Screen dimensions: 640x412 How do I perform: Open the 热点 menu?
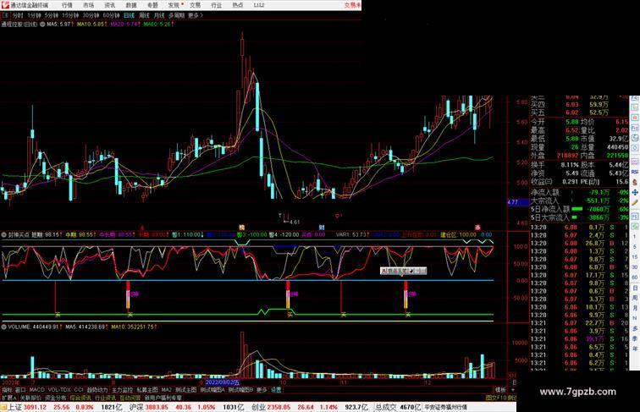(x=238, y=5)
